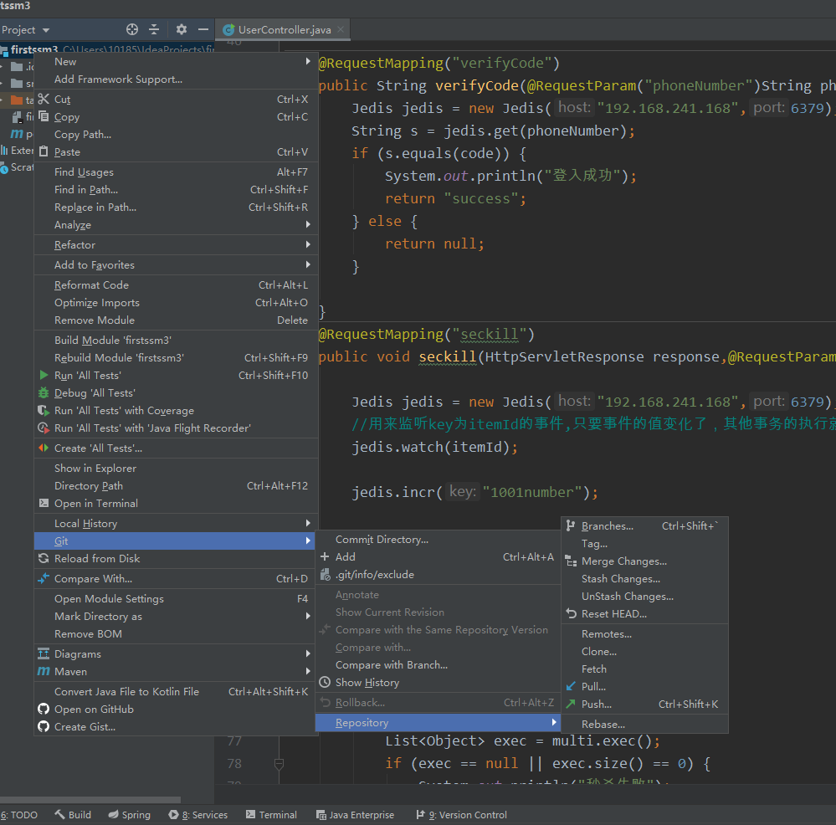Click the Push menu item's green arrow icon
The height and width of the screenshot is (825, 836).
(x=571, y=705)
